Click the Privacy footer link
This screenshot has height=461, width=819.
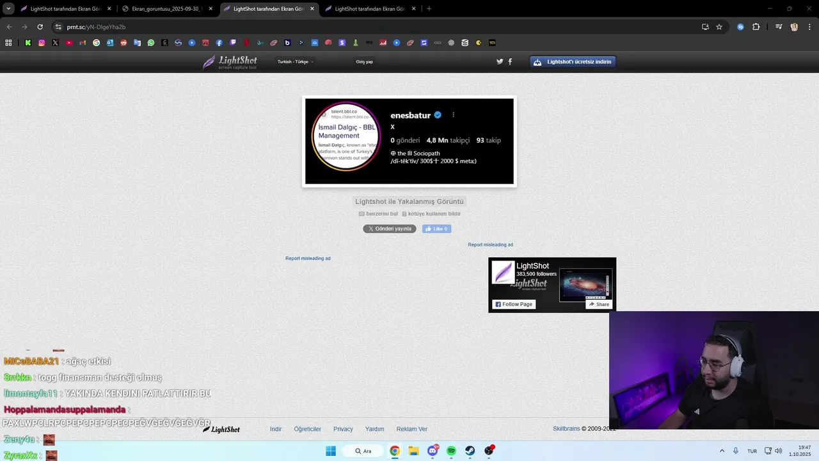pos(343,429)
